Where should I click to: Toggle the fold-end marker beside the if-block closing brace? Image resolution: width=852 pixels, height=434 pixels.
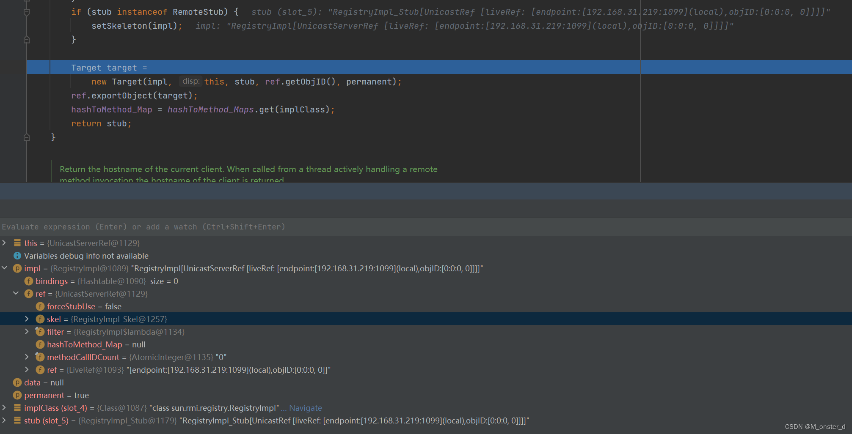point(27,40)
